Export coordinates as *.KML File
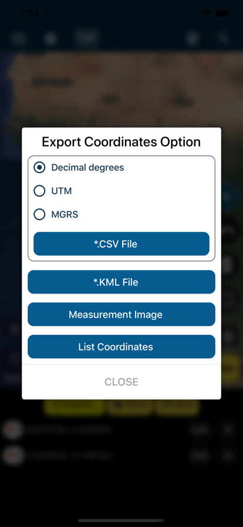This screenshot has height=527, width=243. [122, 282]
